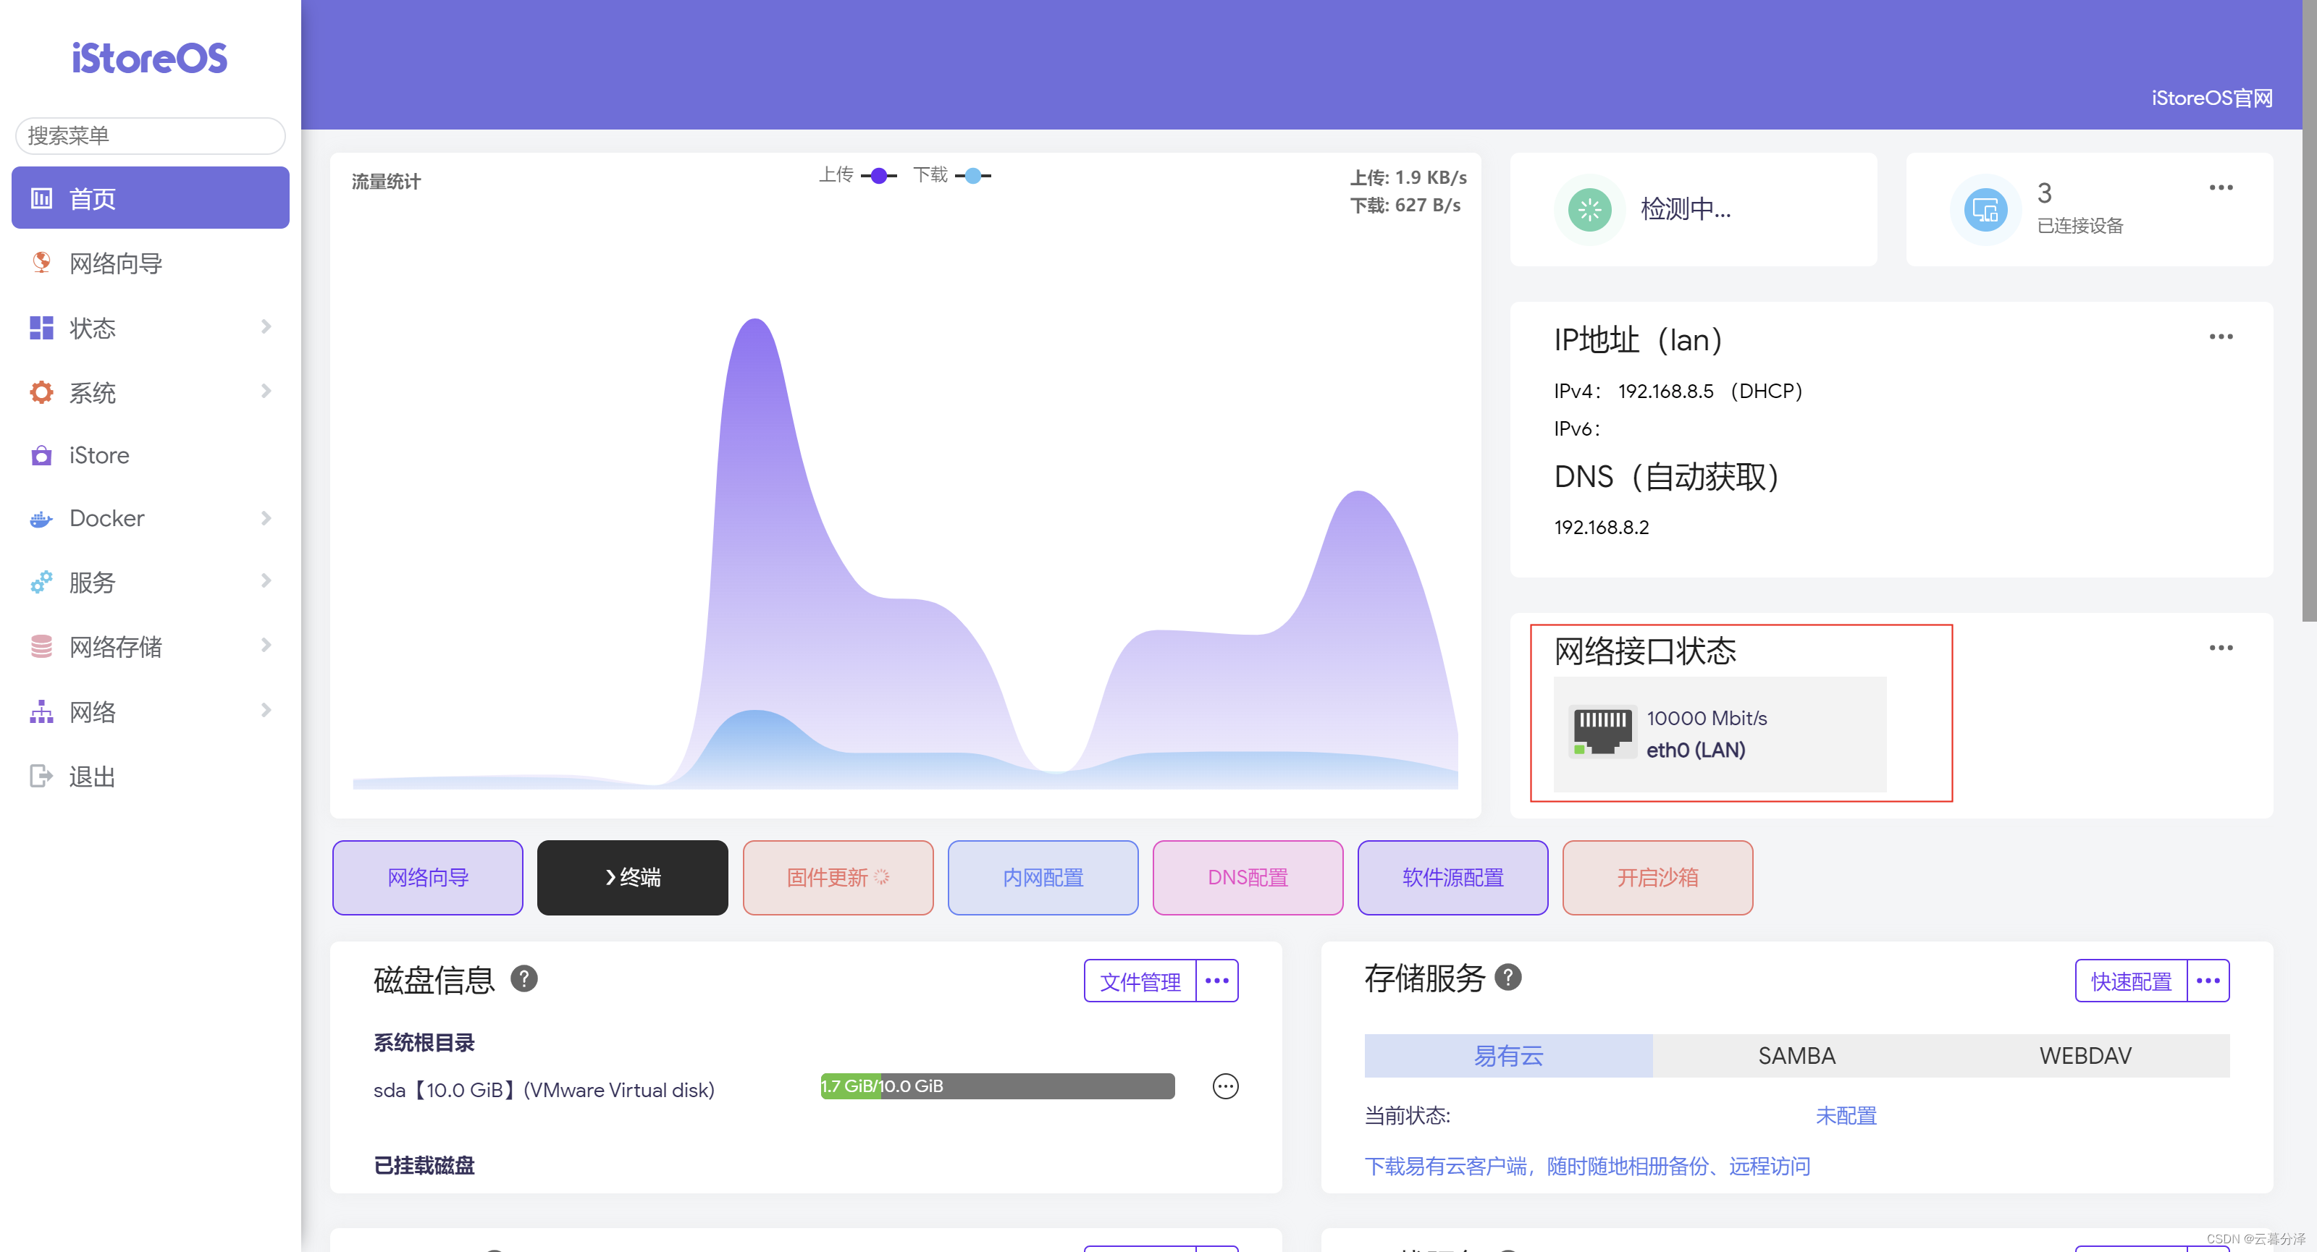Click the iStoreOS logo
Image resolution: width=2317 pixels, height=1252 pixels.
tap(149, 59)
